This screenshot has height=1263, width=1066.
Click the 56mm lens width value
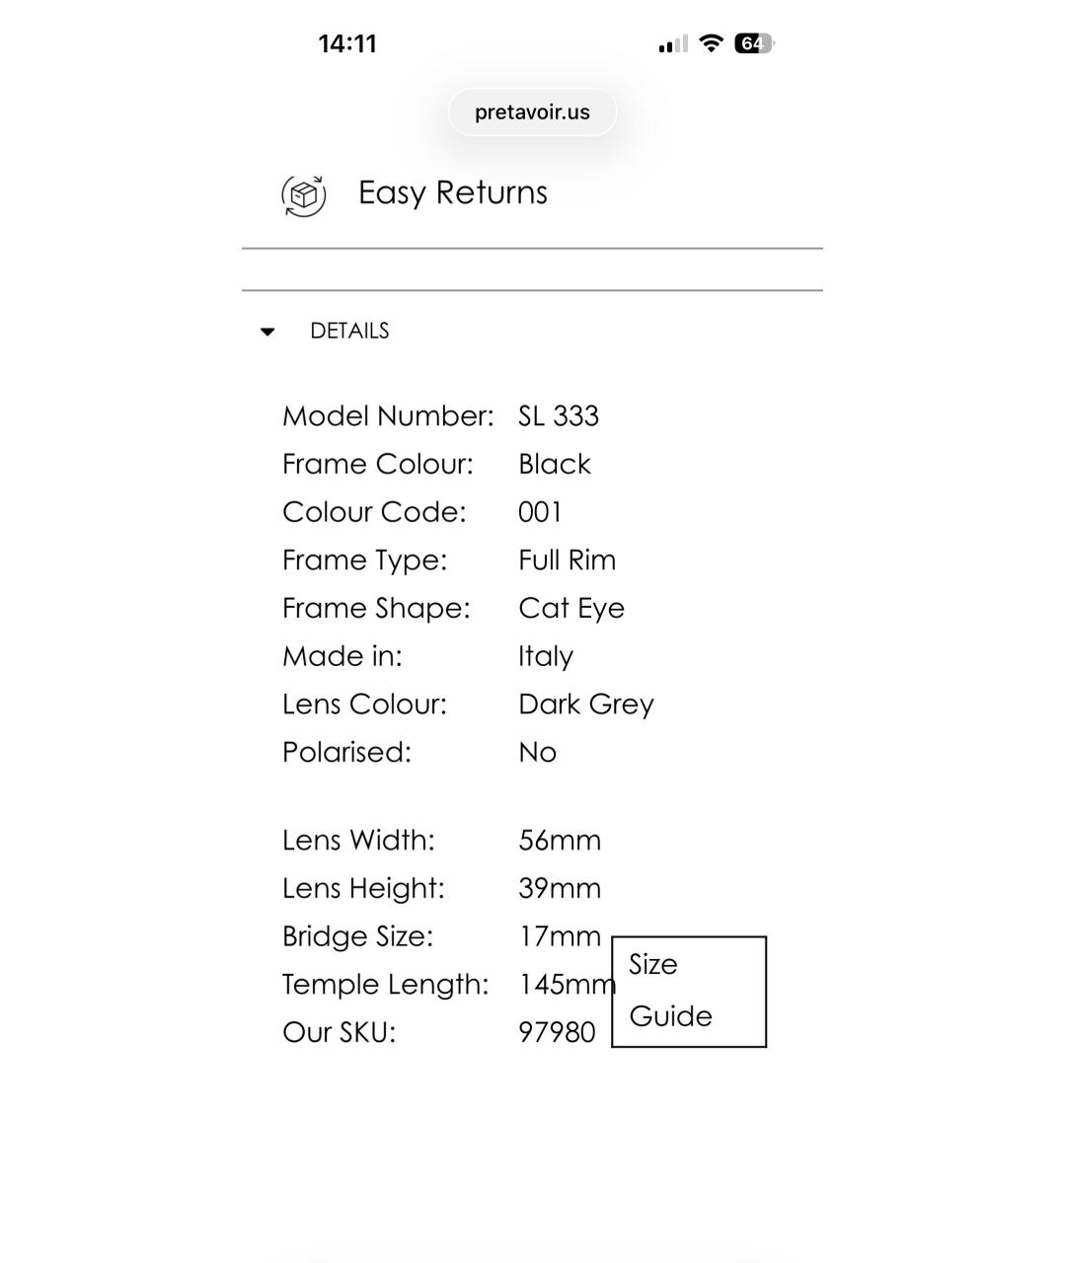click(560, 841)
